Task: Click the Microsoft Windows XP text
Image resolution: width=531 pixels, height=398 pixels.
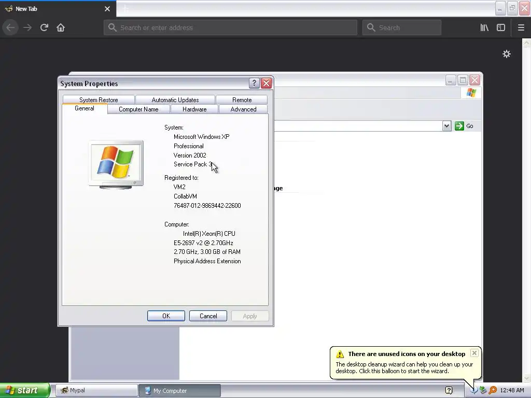Action: click(x=202, y=137)
